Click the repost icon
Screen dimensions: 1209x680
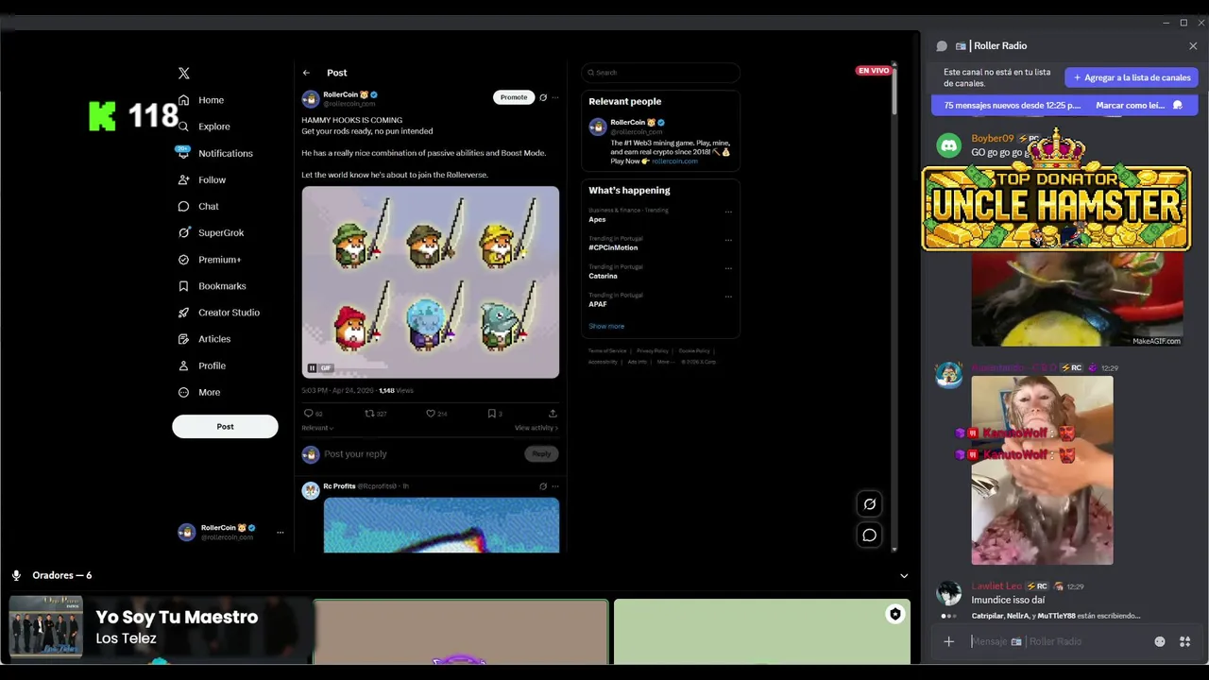(370, 413)
